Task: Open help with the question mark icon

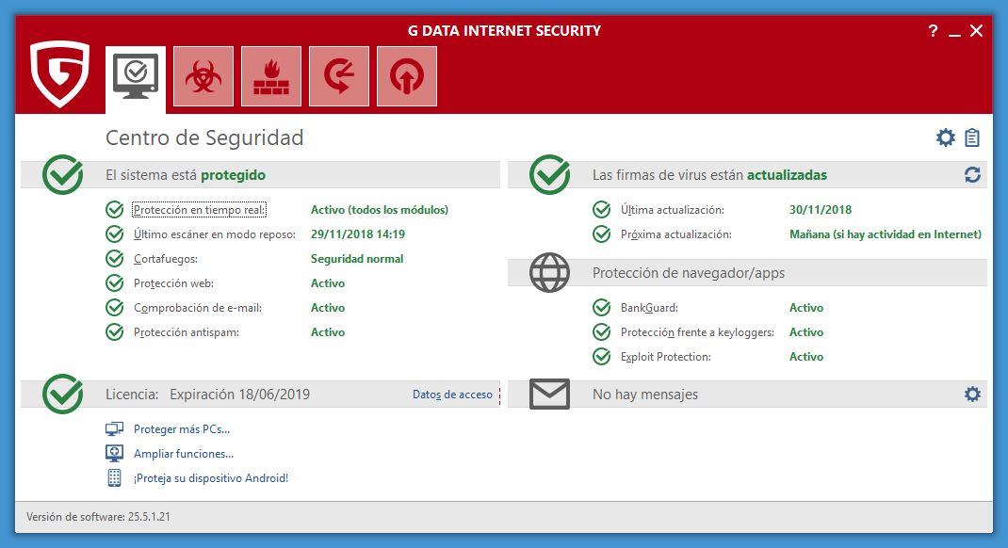Action: [933, 31]
